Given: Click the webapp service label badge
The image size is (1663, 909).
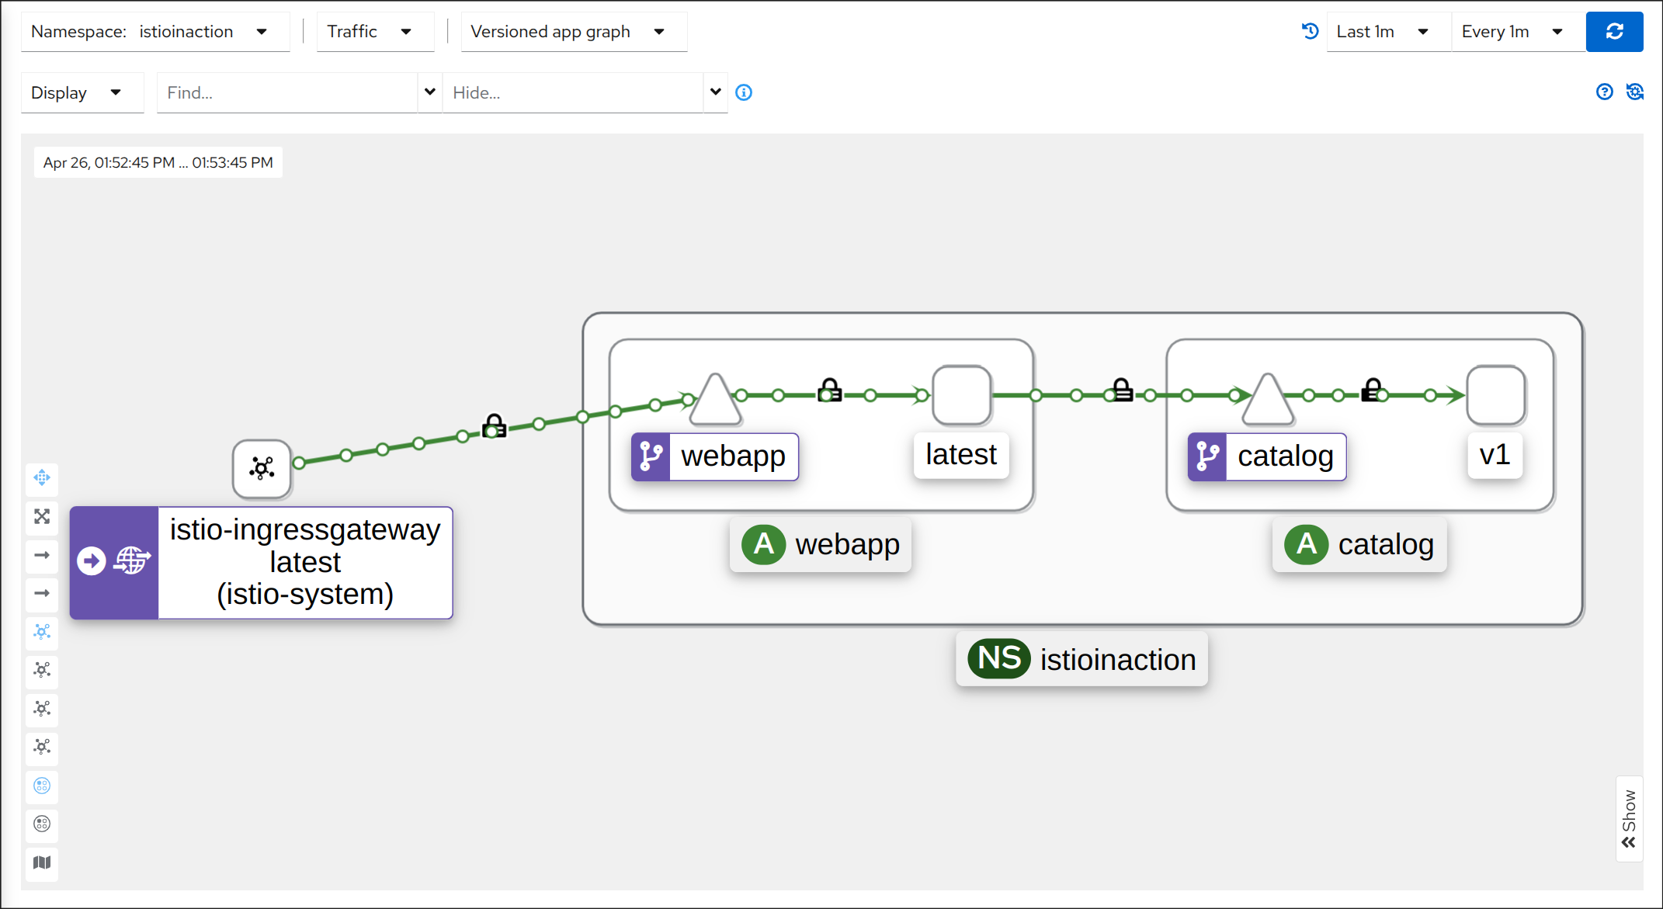Looking at the screenshot, I should tap(715, 456).
